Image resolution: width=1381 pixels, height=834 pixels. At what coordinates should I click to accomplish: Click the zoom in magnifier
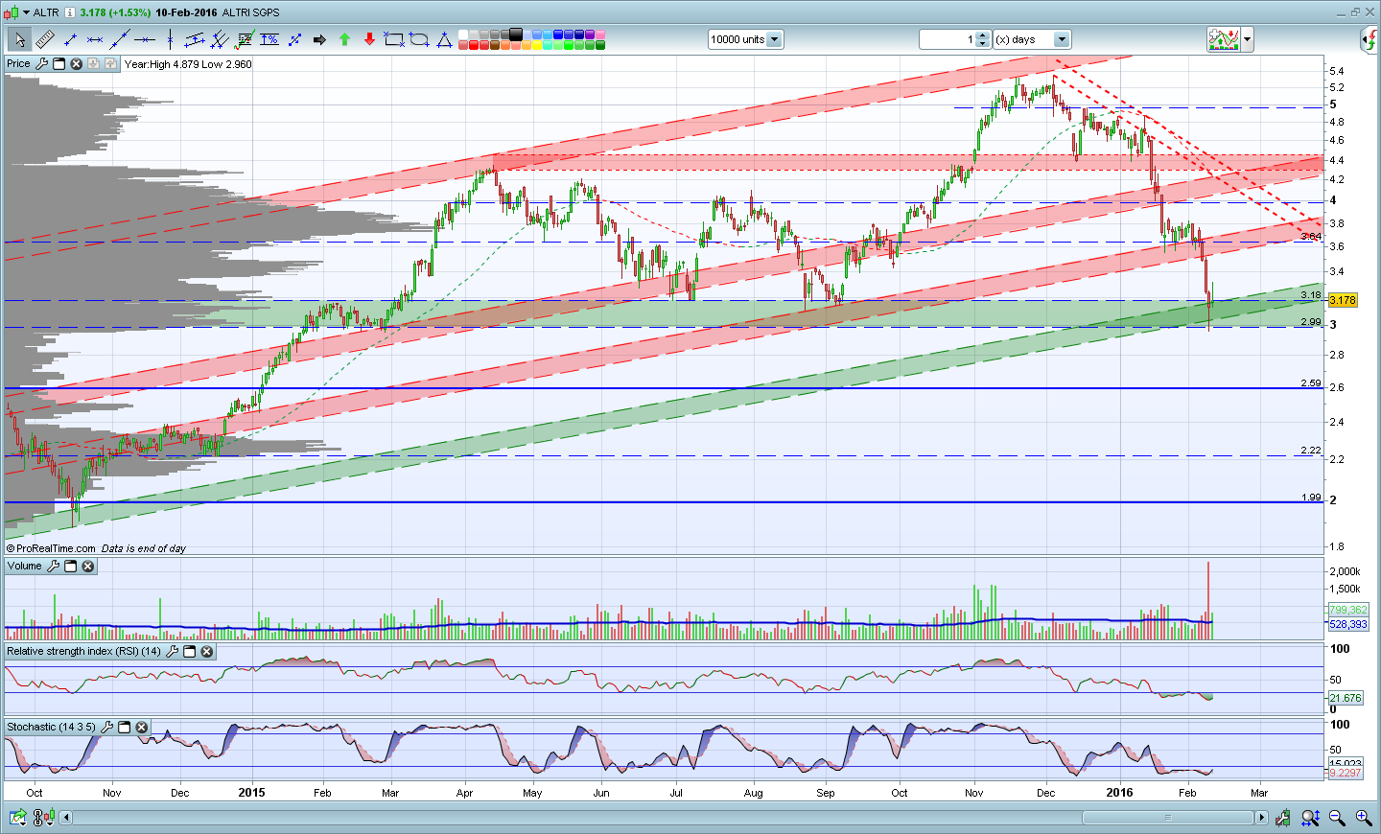tap(1363, 818)
